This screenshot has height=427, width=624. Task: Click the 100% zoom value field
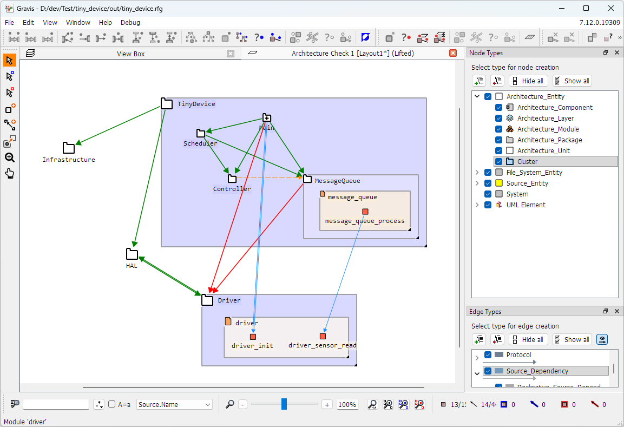pos(347,404)
